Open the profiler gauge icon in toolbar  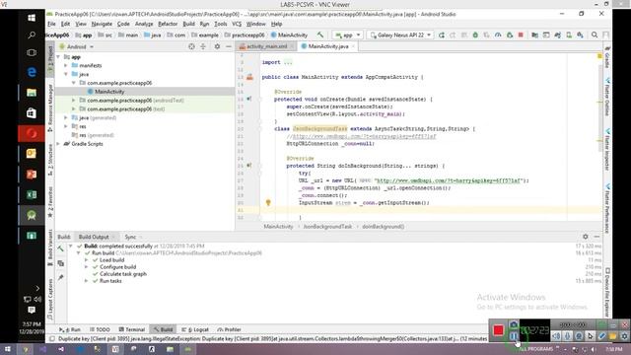click(498, 35)
